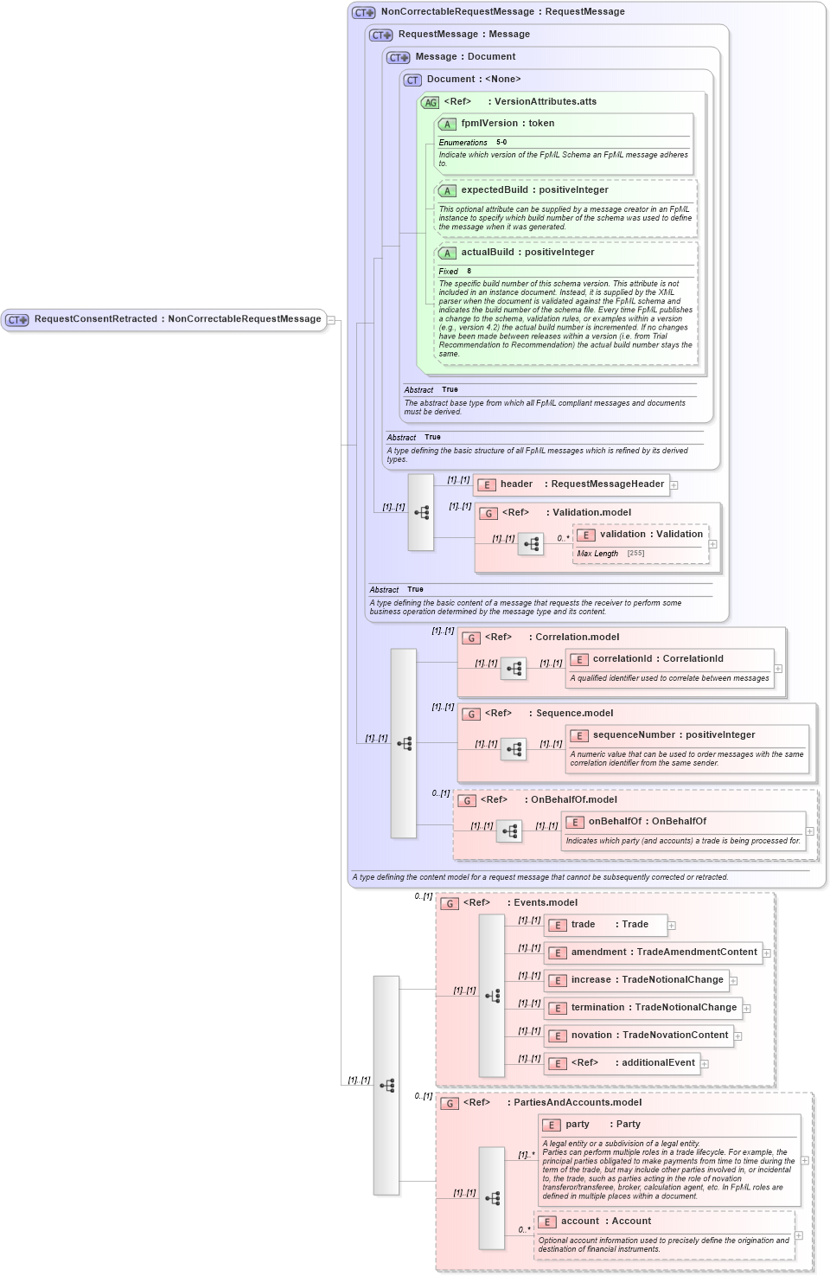Screen dimensions: 830x1276
Task: Click the E icon of increase element
Action: click(x=558, y=981)
